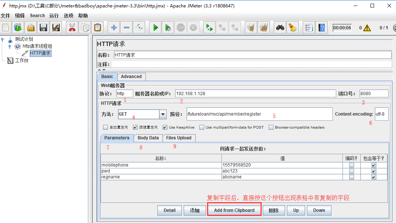Click the Save As pencil icon
The height and width of the screenshot is (223, 396).
click(x=56, y=28)
